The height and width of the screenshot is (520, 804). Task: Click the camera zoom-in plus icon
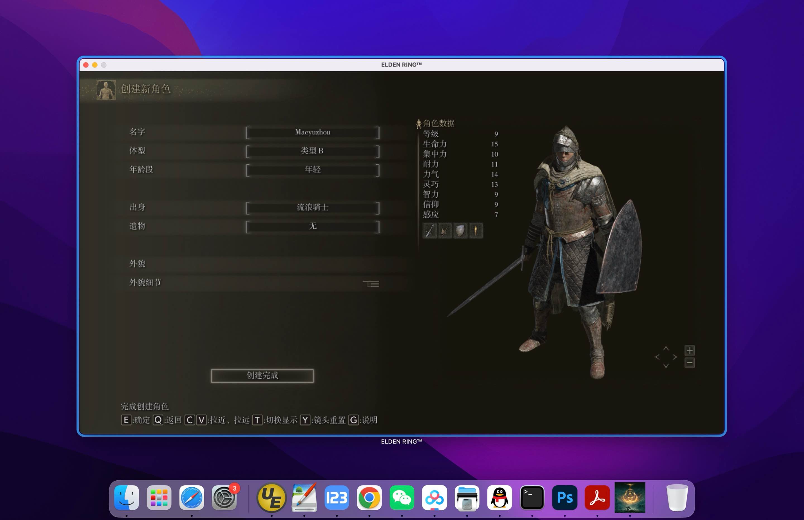689,350
